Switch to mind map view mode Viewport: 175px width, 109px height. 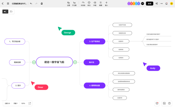5,12
